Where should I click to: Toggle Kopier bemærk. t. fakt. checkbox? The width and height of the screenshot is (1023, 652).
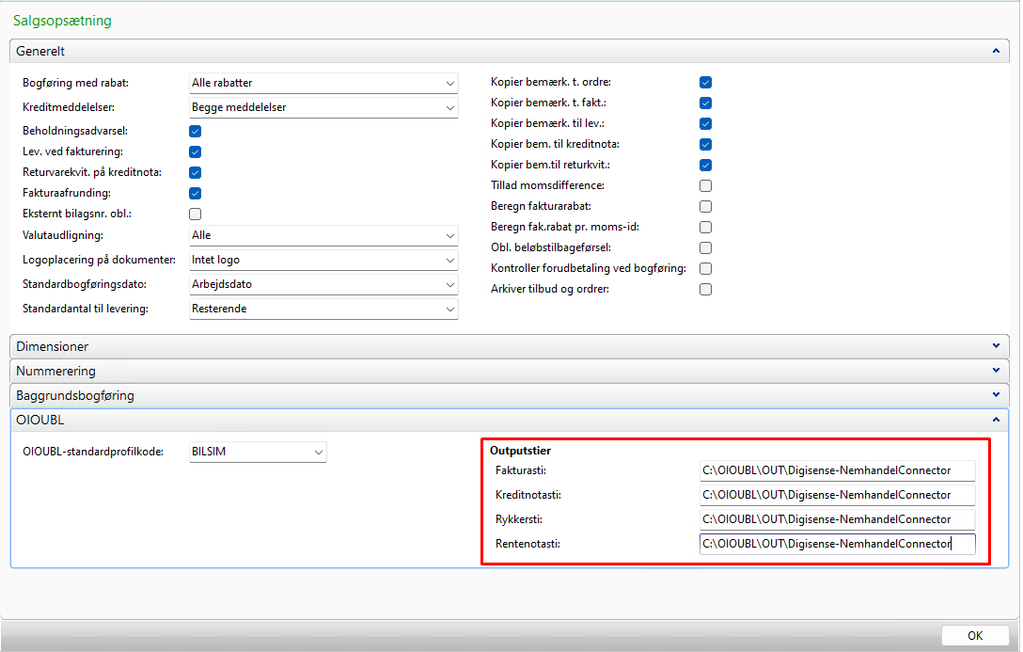tap(705, 103)
